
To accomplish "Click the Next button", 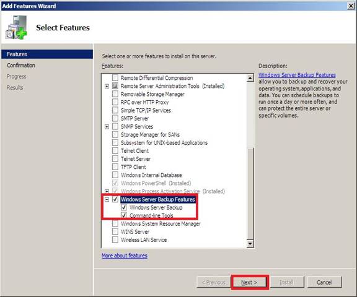I will click(249, 282).
